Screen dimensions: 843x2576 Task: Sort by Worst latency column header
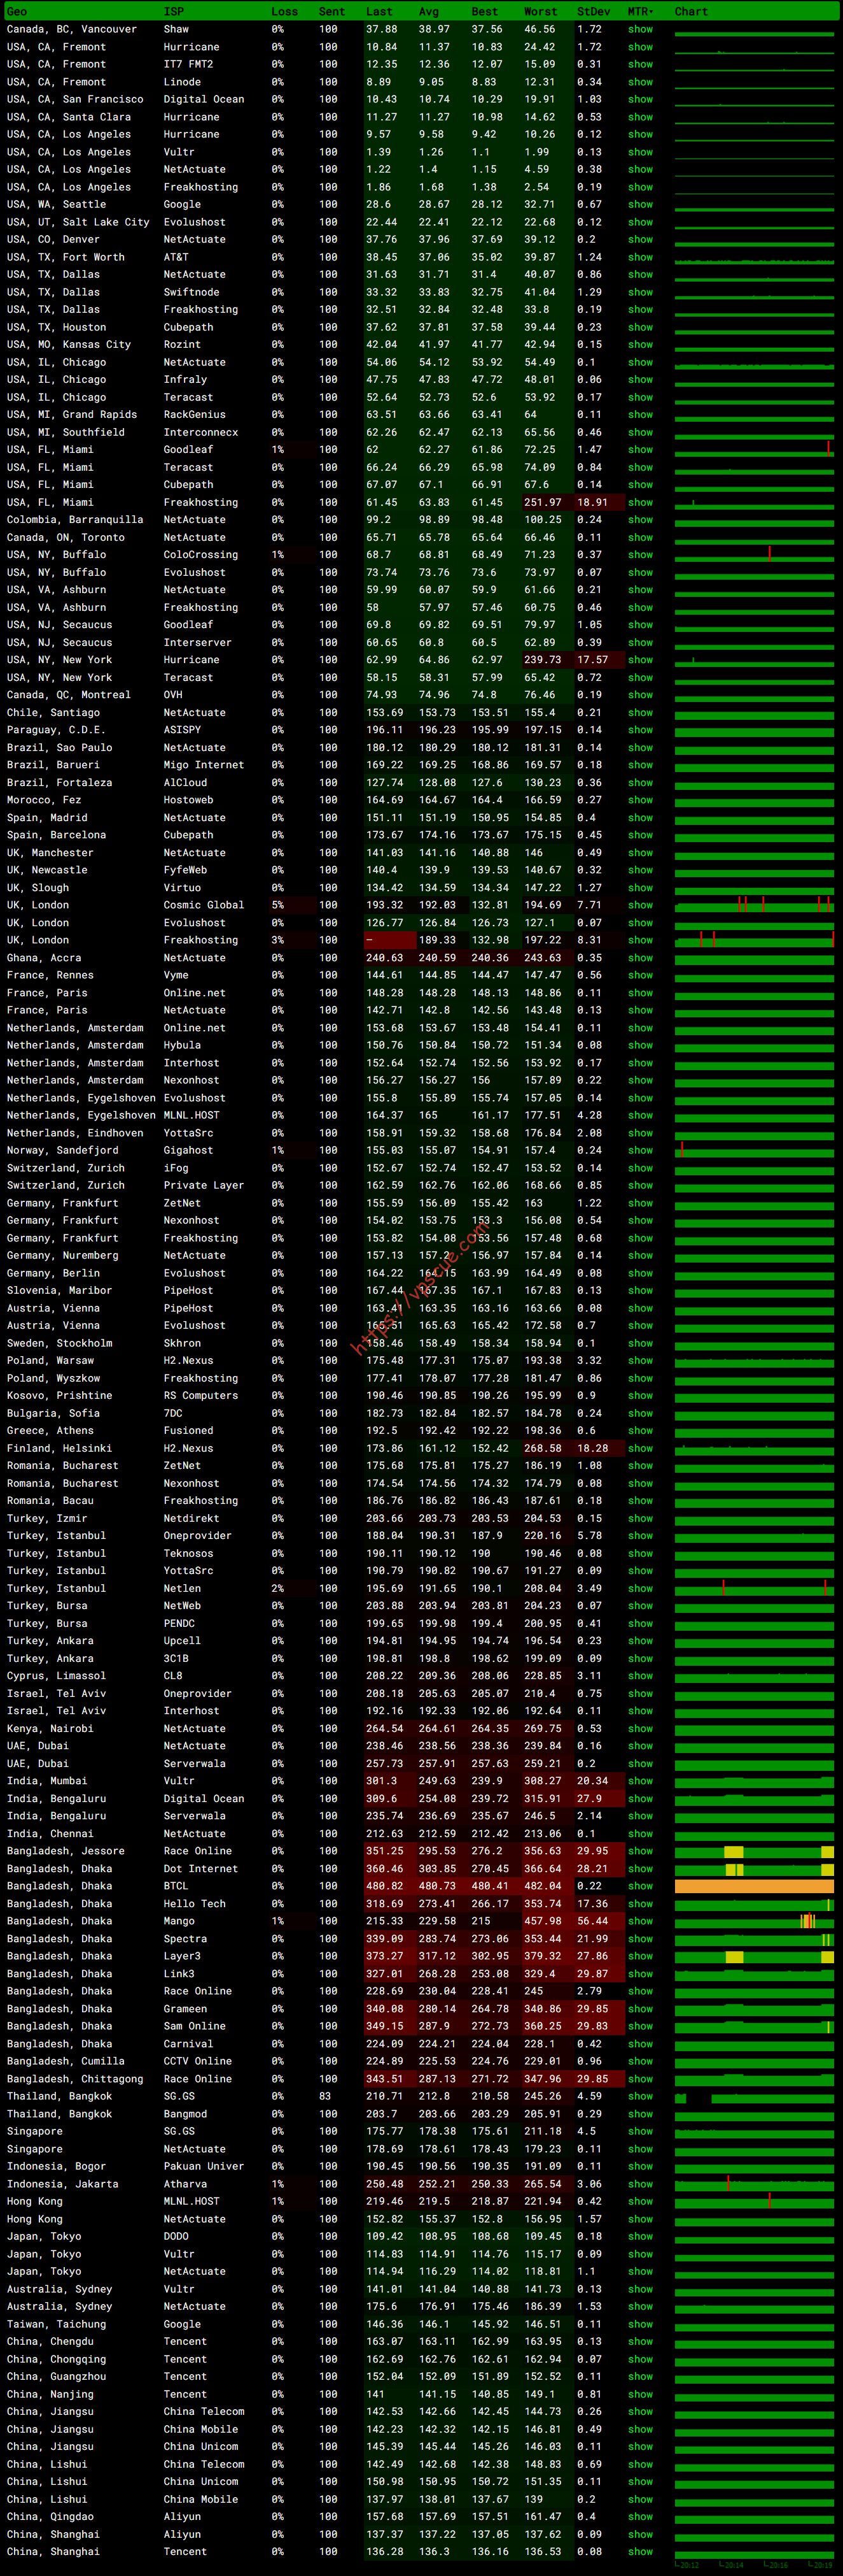pos(540,12)
